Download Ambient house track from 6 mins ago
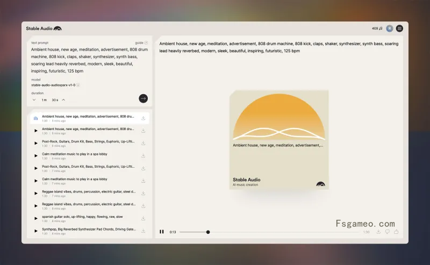This screenshot has width=430, height=265. point(143,131)
